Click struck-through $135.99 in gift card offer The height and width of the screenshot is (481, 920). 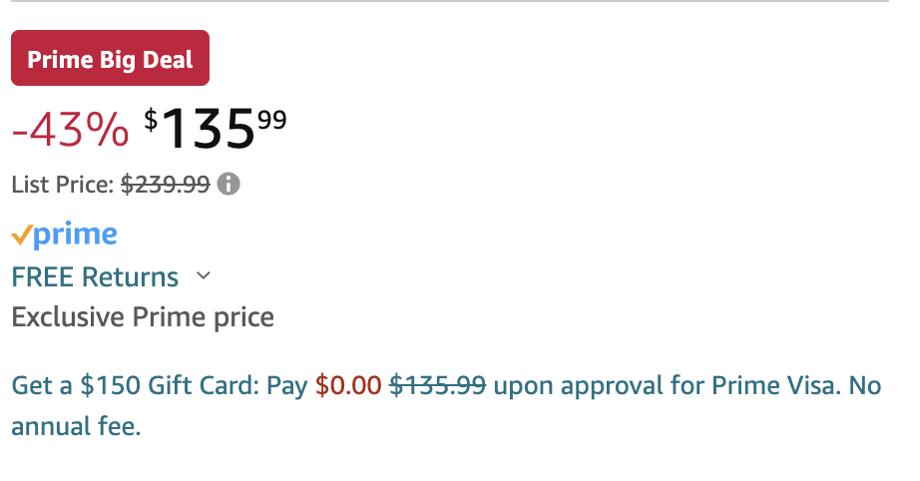click(x=438, y=386)
